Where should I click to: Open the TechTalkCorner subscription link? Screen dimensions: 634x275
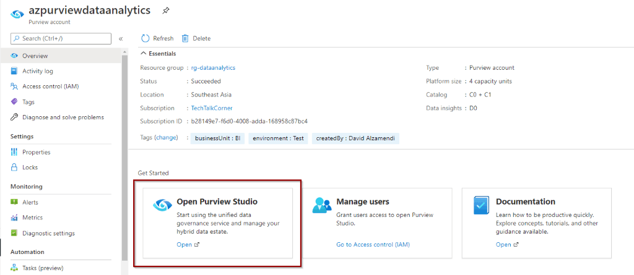[212, 108]
